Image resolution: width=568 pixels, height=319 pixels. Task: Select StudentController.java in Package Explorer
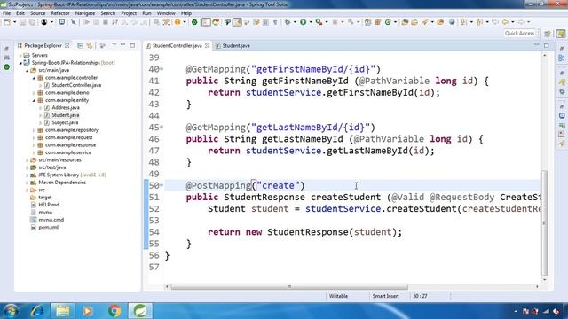tap(76, 85)
